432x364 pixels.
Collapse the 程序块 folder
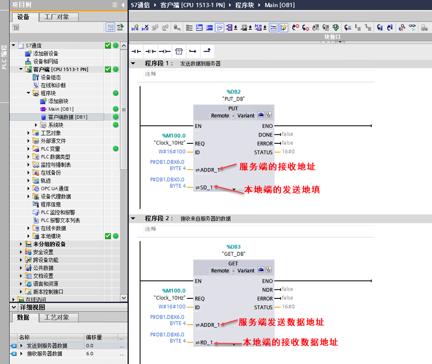[29, 93]
